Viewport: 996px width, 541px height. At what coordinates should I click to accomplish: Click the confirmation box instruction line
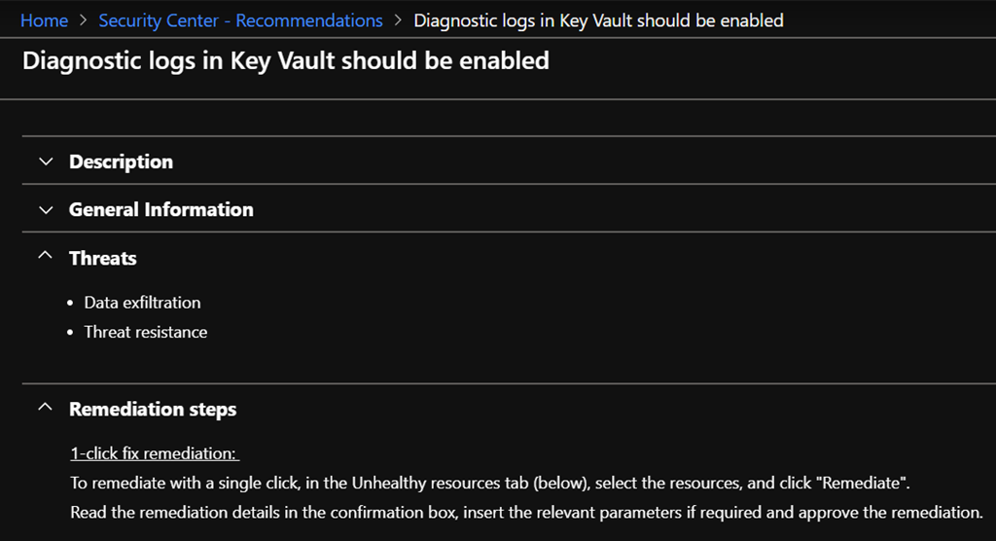[x=527, y=512]
